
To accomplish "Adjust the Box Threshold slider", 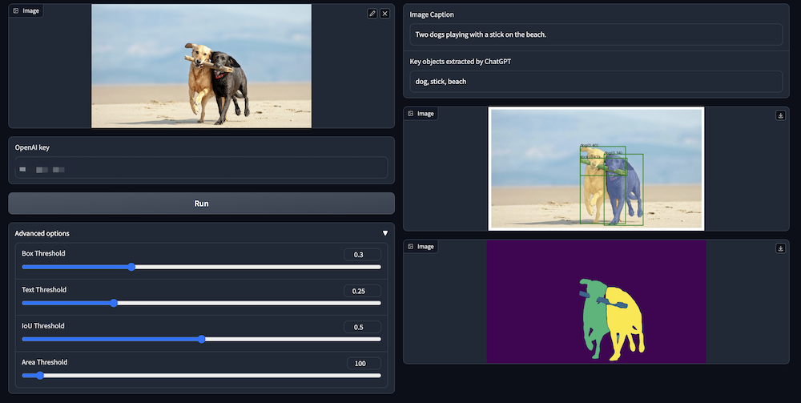I will 201,267.
